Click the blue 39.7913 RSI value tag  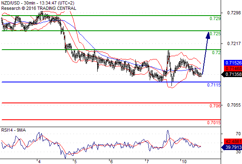click(232, 147)
